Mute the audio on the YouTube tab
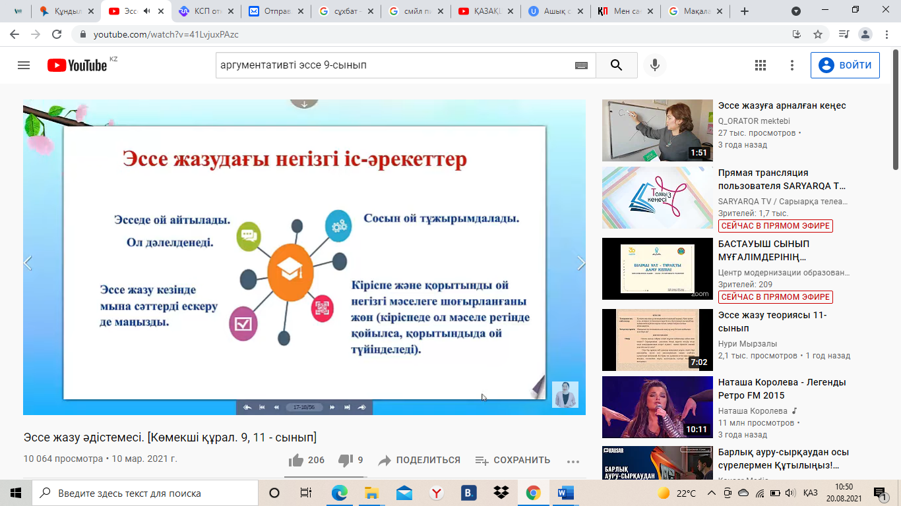This screenshot has width=901, height=506. pyautogui.click(x=146, y=11)
